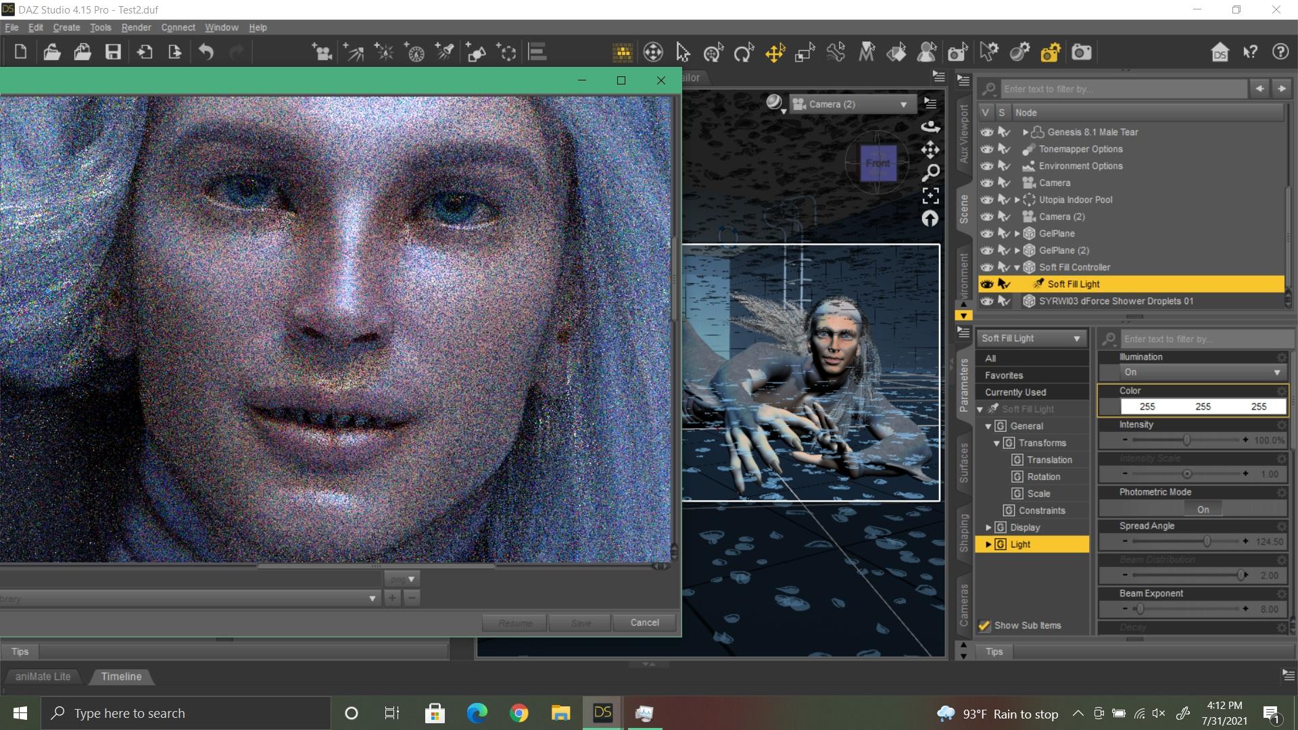Uncheck Show Sub Items checkbox
1298x730 pixels.
click(x=984, y=626)
